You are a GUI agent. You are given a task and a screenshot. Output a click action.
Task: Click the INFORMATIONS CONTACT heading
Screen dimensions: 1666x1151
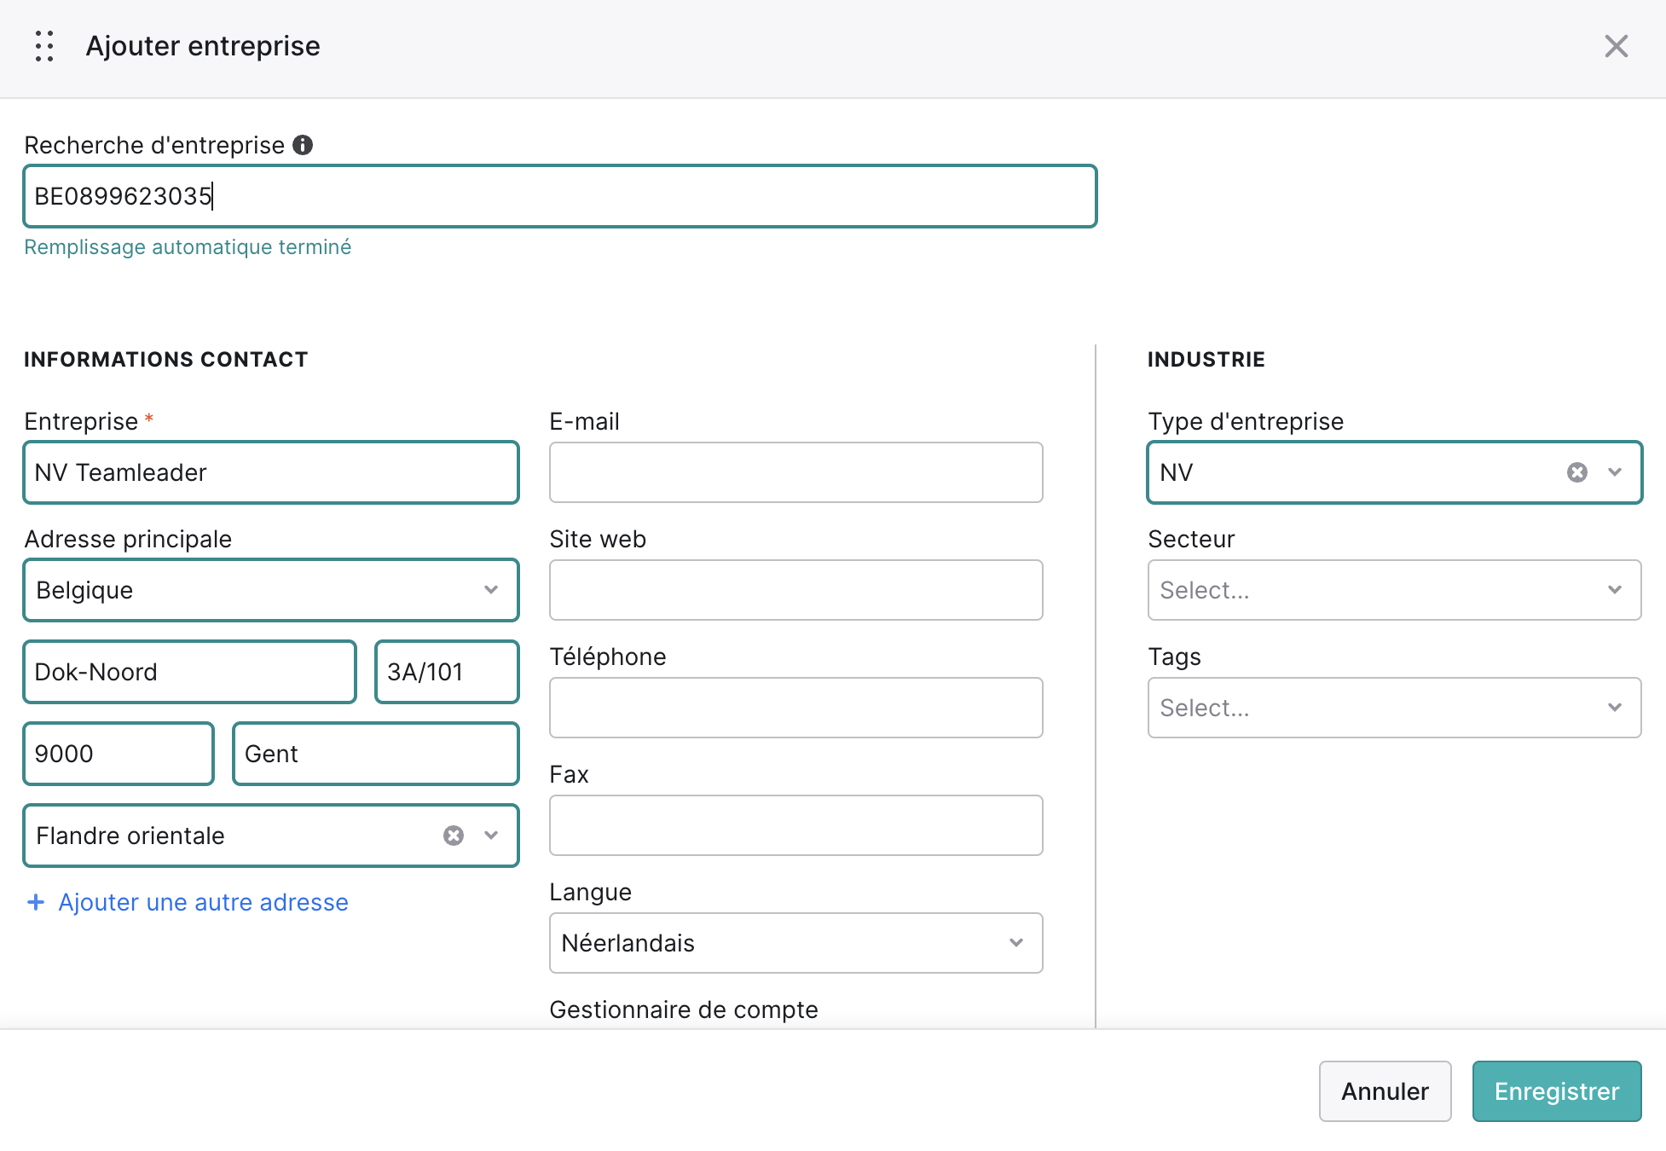pyautogui.click(x=165, y=360)
